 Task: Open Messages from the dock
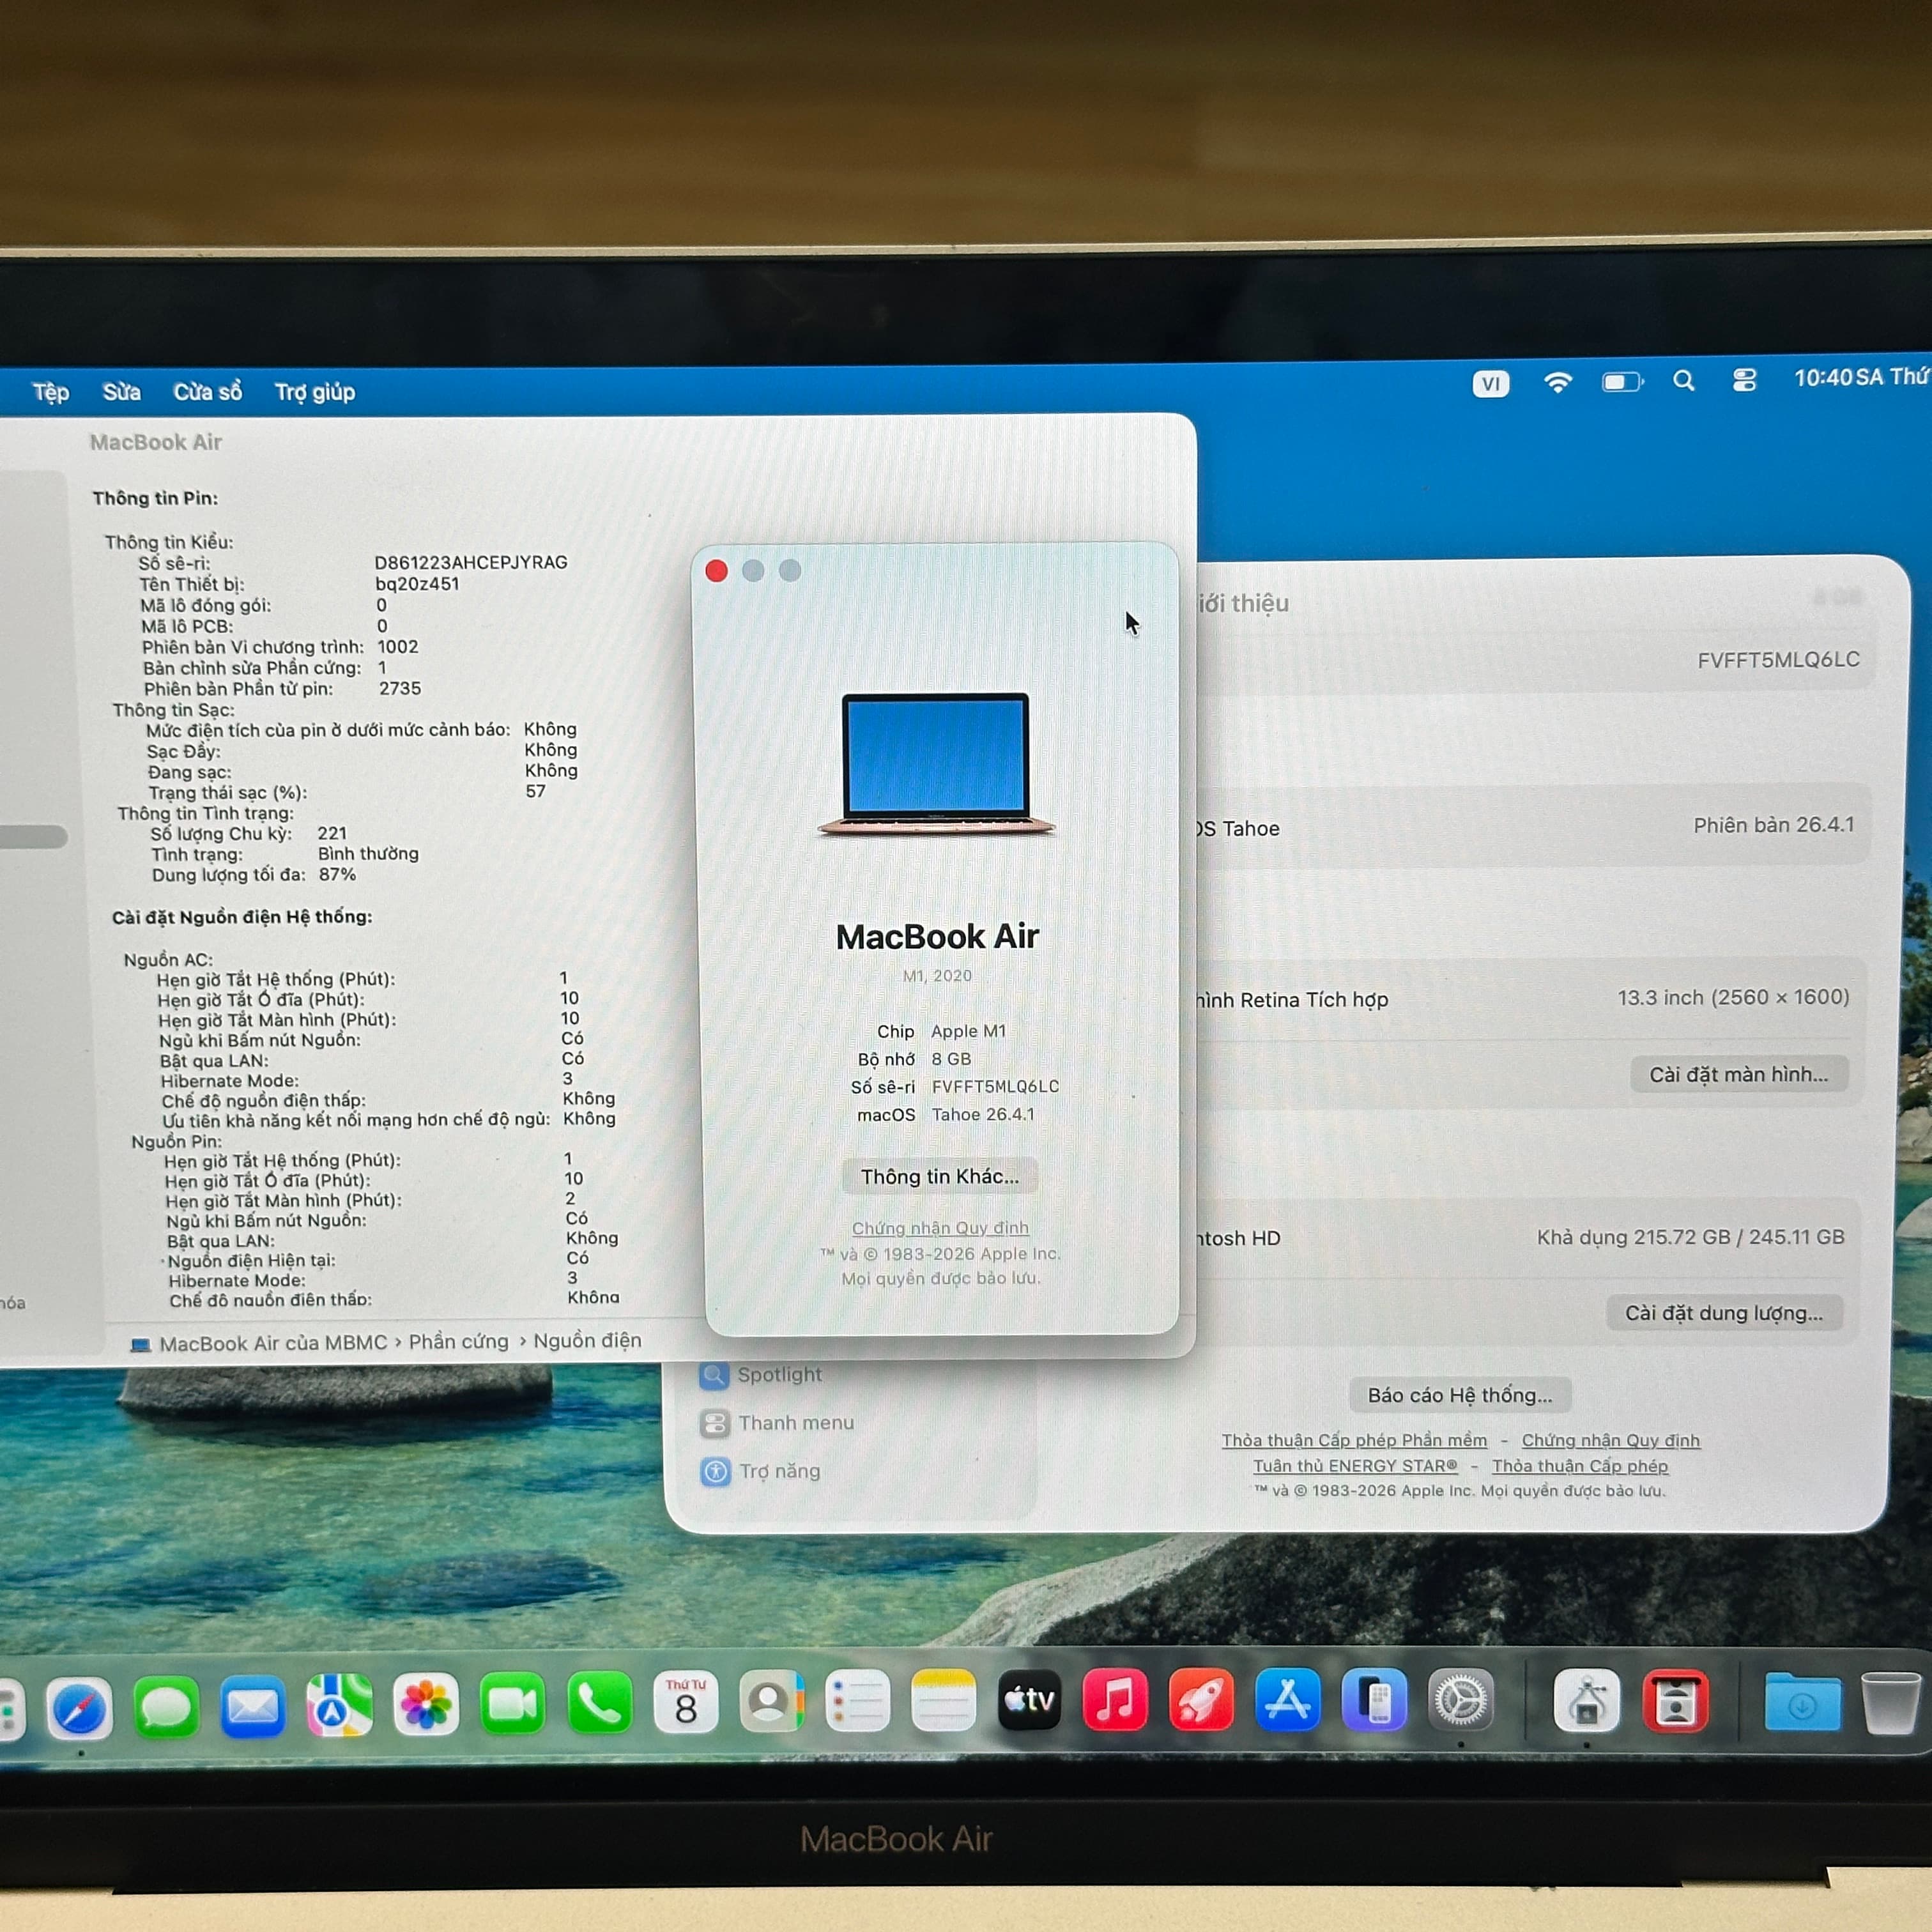tap(166, 1707)
